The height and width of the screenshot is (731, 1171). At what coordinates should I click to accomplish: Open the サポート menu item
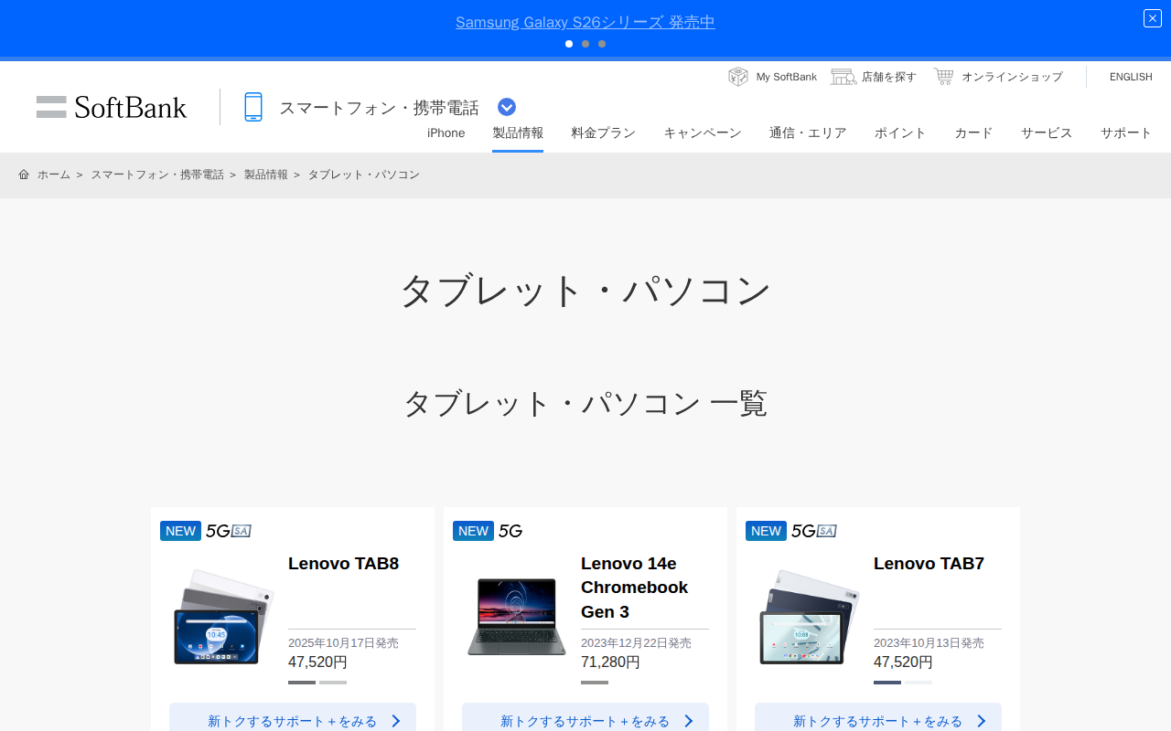[x=1126, y=132]
